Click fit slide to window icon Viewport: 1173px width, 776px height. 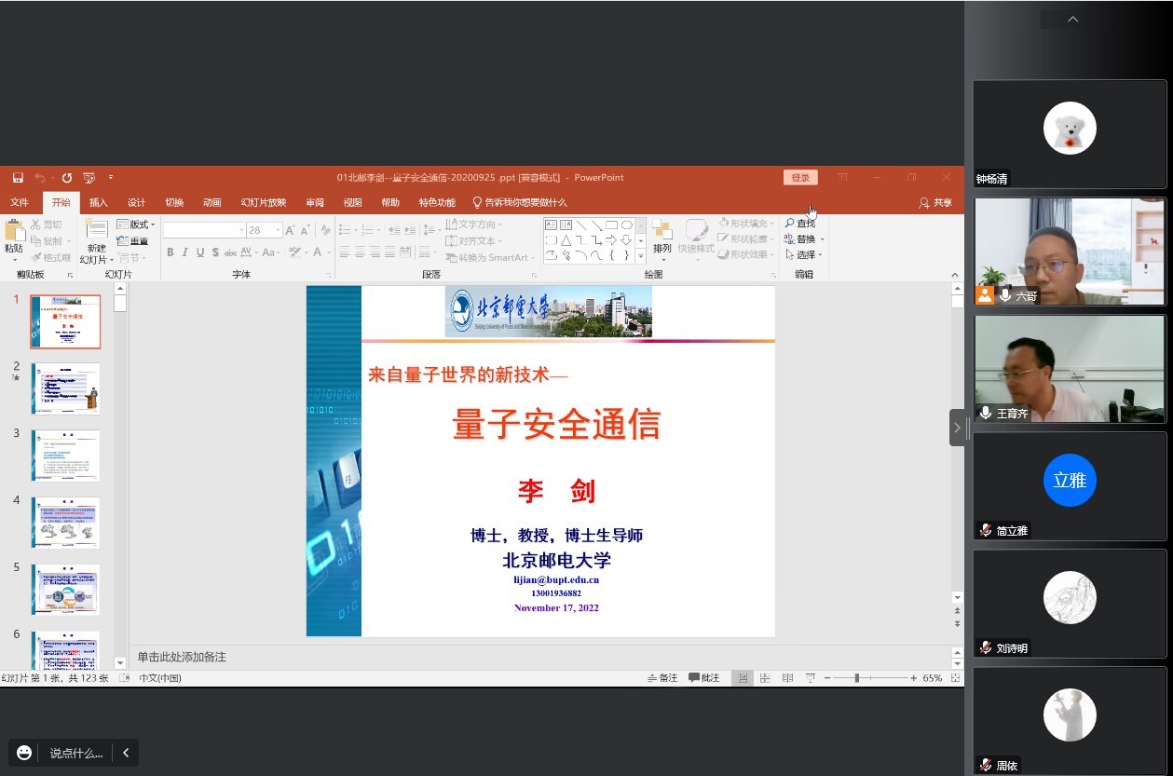955,678
